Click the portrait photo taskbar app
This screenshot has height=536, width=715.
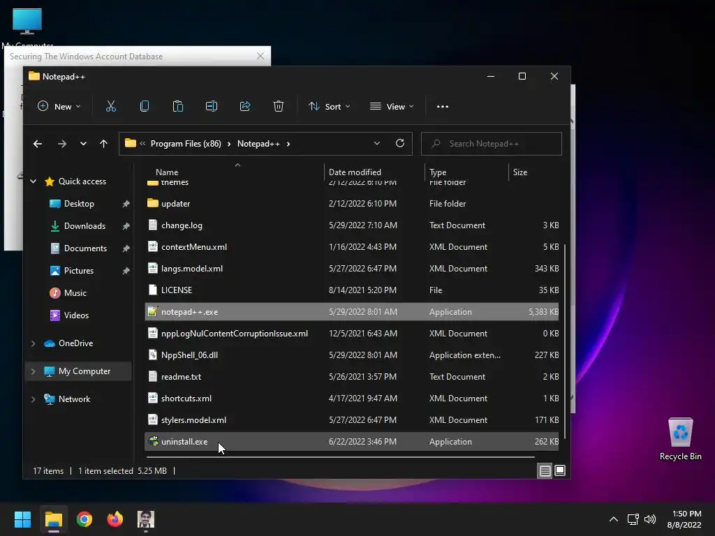tap(146, 519)
